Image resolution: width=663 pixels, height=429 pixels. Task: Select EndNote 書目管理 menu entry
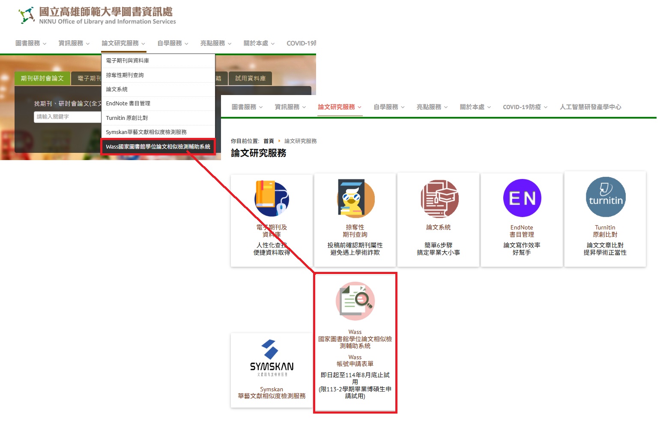(158, 104)
